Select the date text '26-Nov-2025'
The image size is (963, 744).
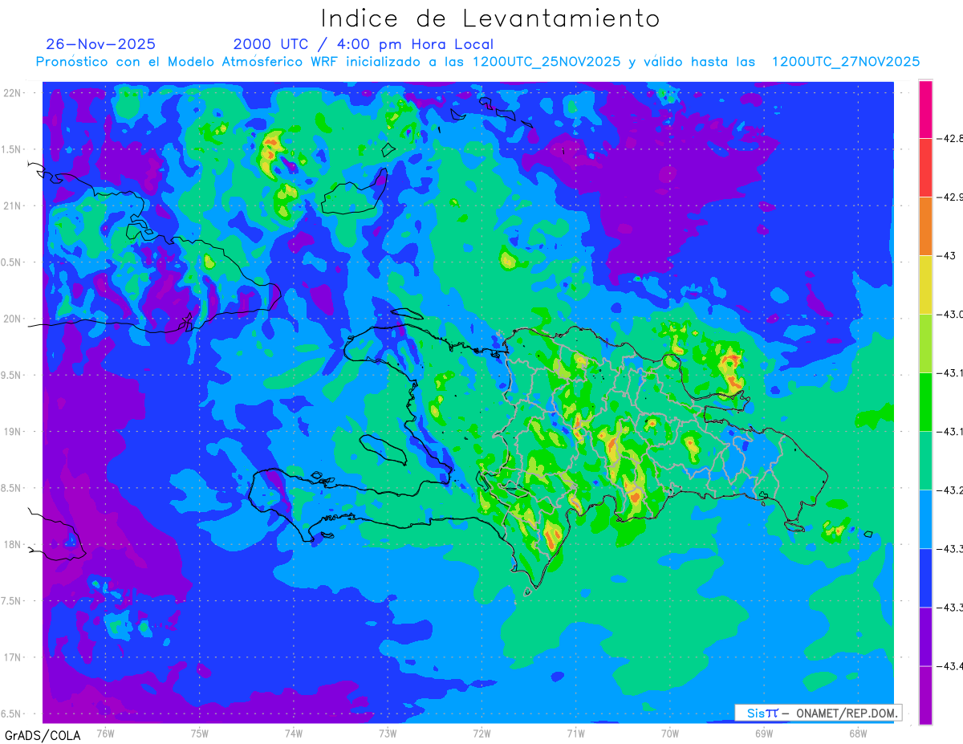101,44
